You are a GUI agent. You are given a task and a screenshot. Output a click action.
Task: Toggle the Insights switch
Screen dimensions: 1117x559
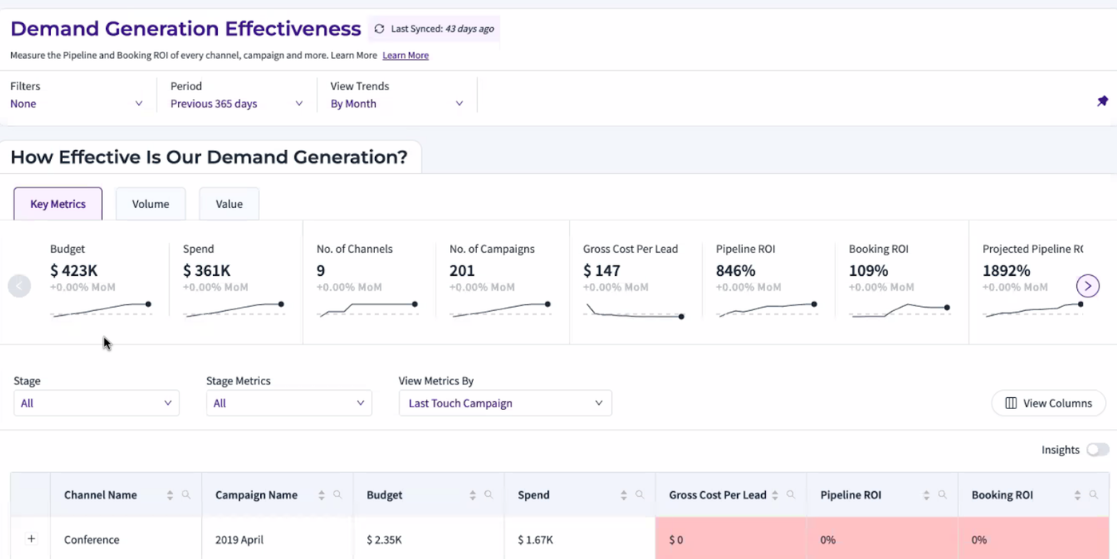[1098, 450]
